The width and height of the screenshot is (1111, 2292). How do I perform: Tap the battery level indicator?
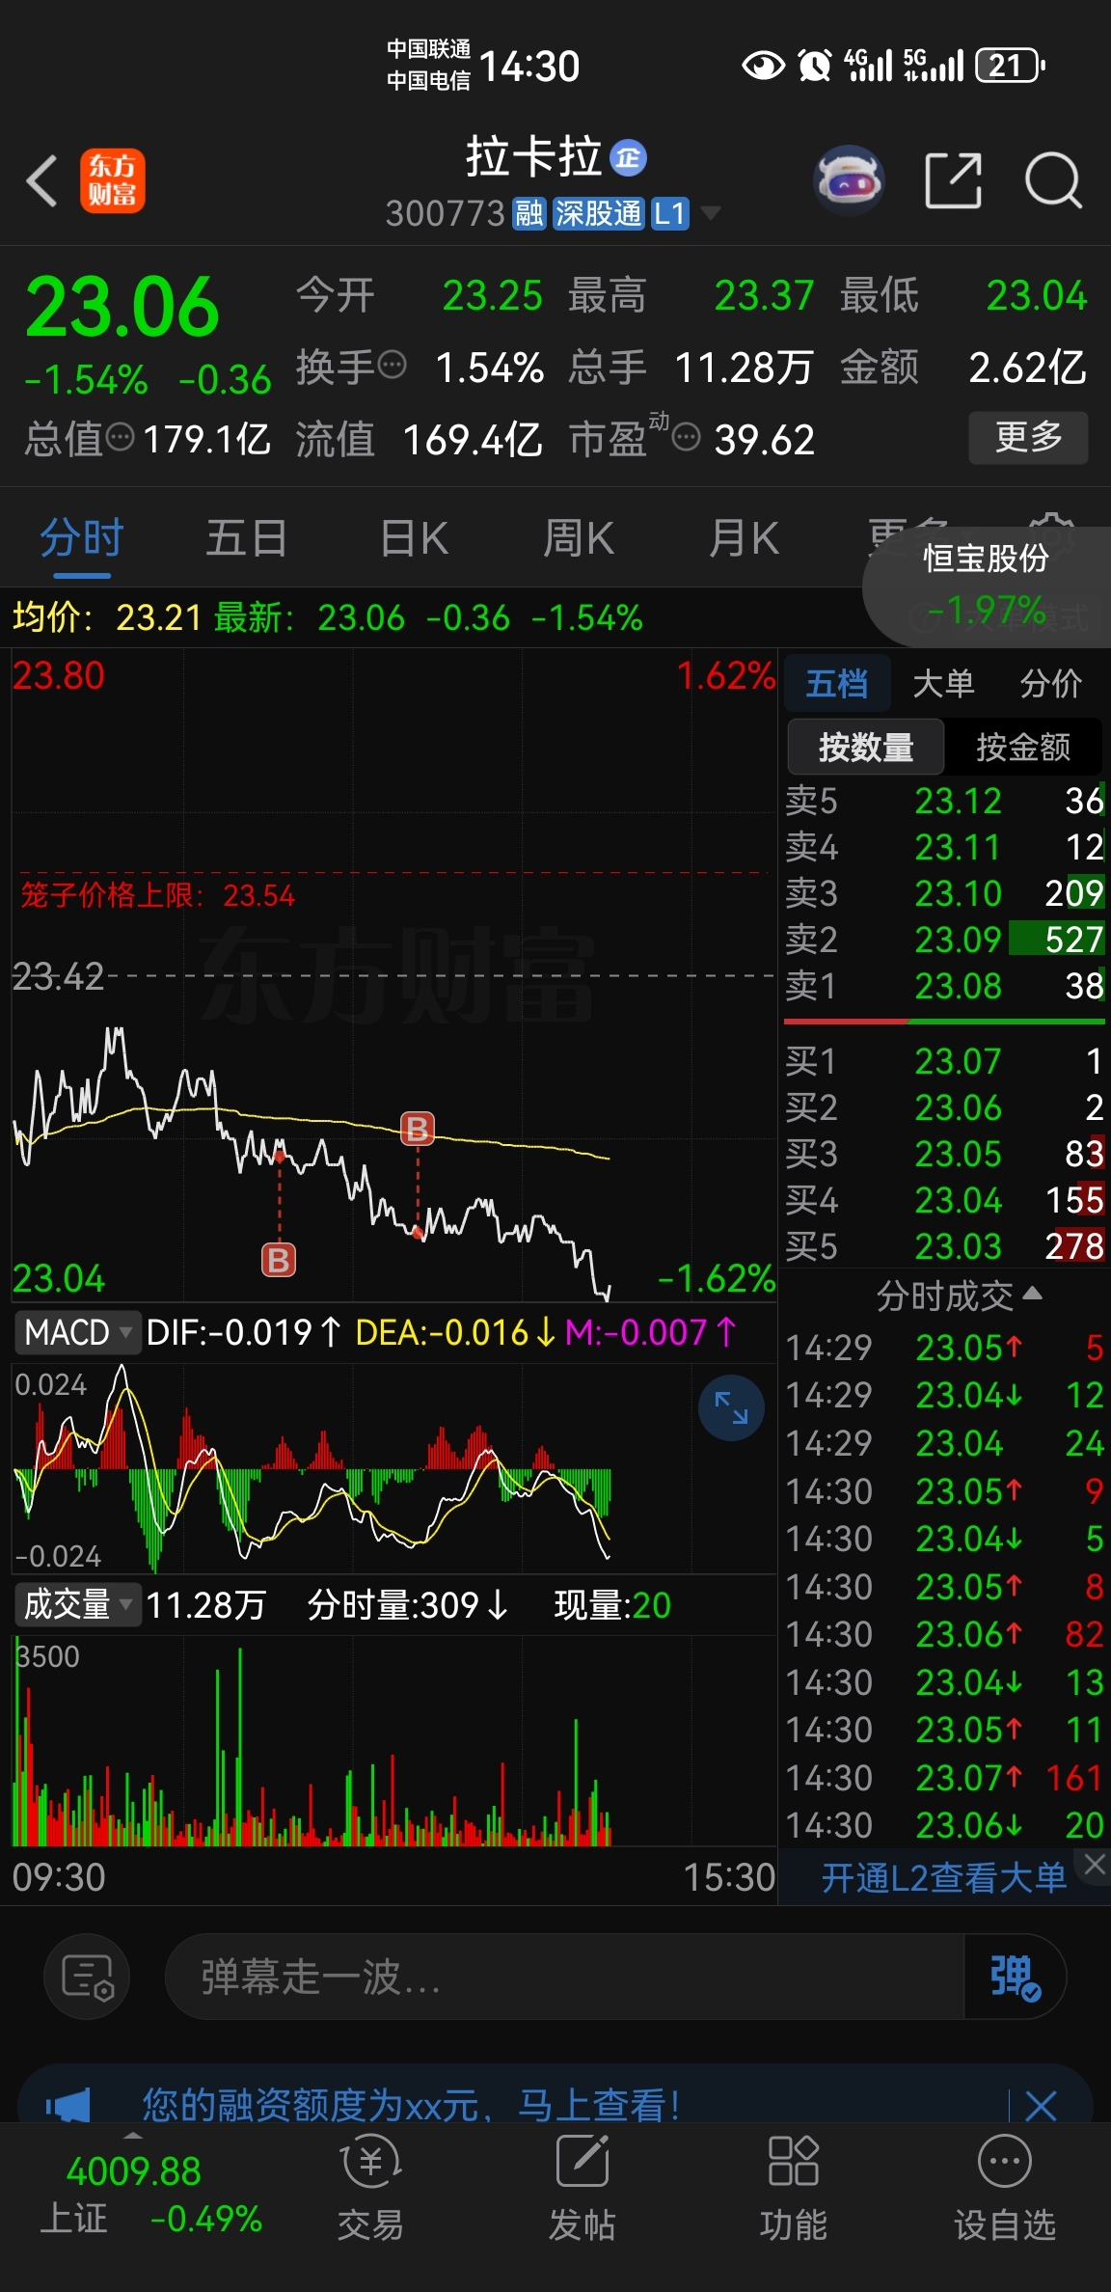(x=1011, y=66)
